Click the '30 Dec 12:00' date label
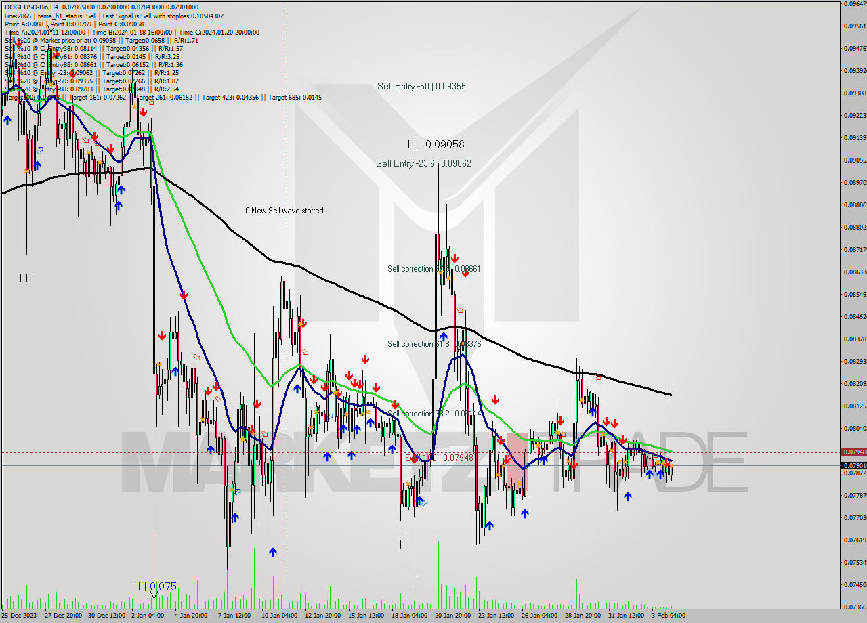 (x=107, y=615)
